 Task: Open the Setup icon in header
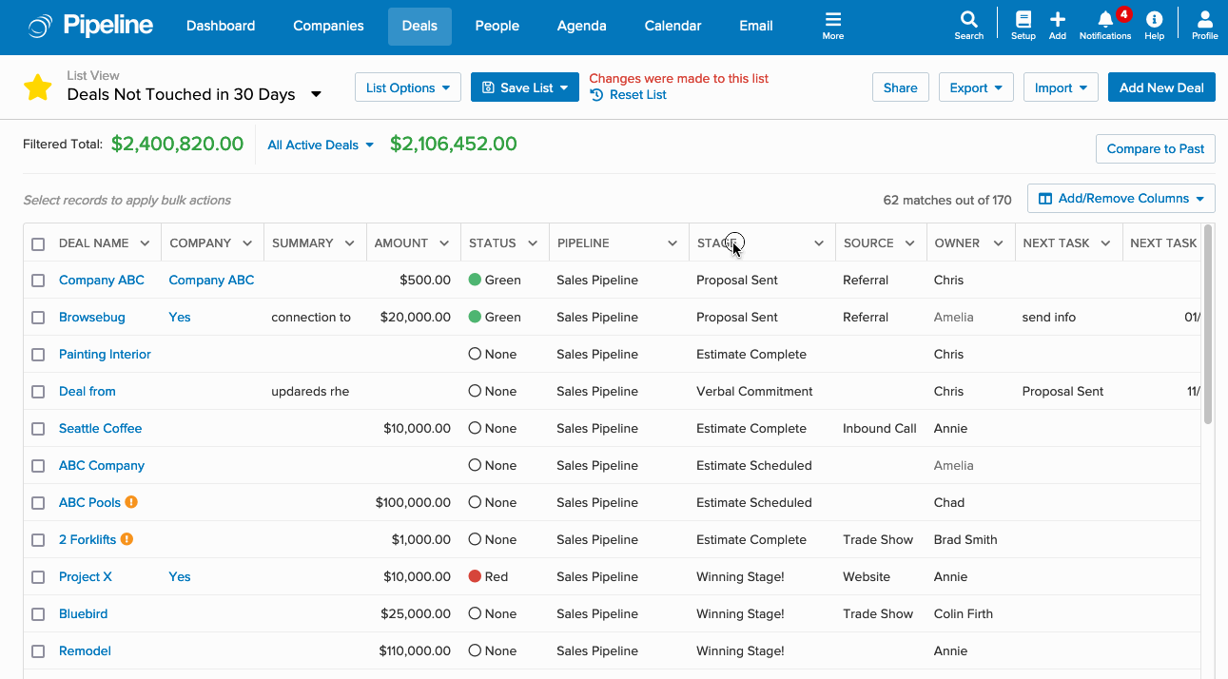click(1023, 19)
